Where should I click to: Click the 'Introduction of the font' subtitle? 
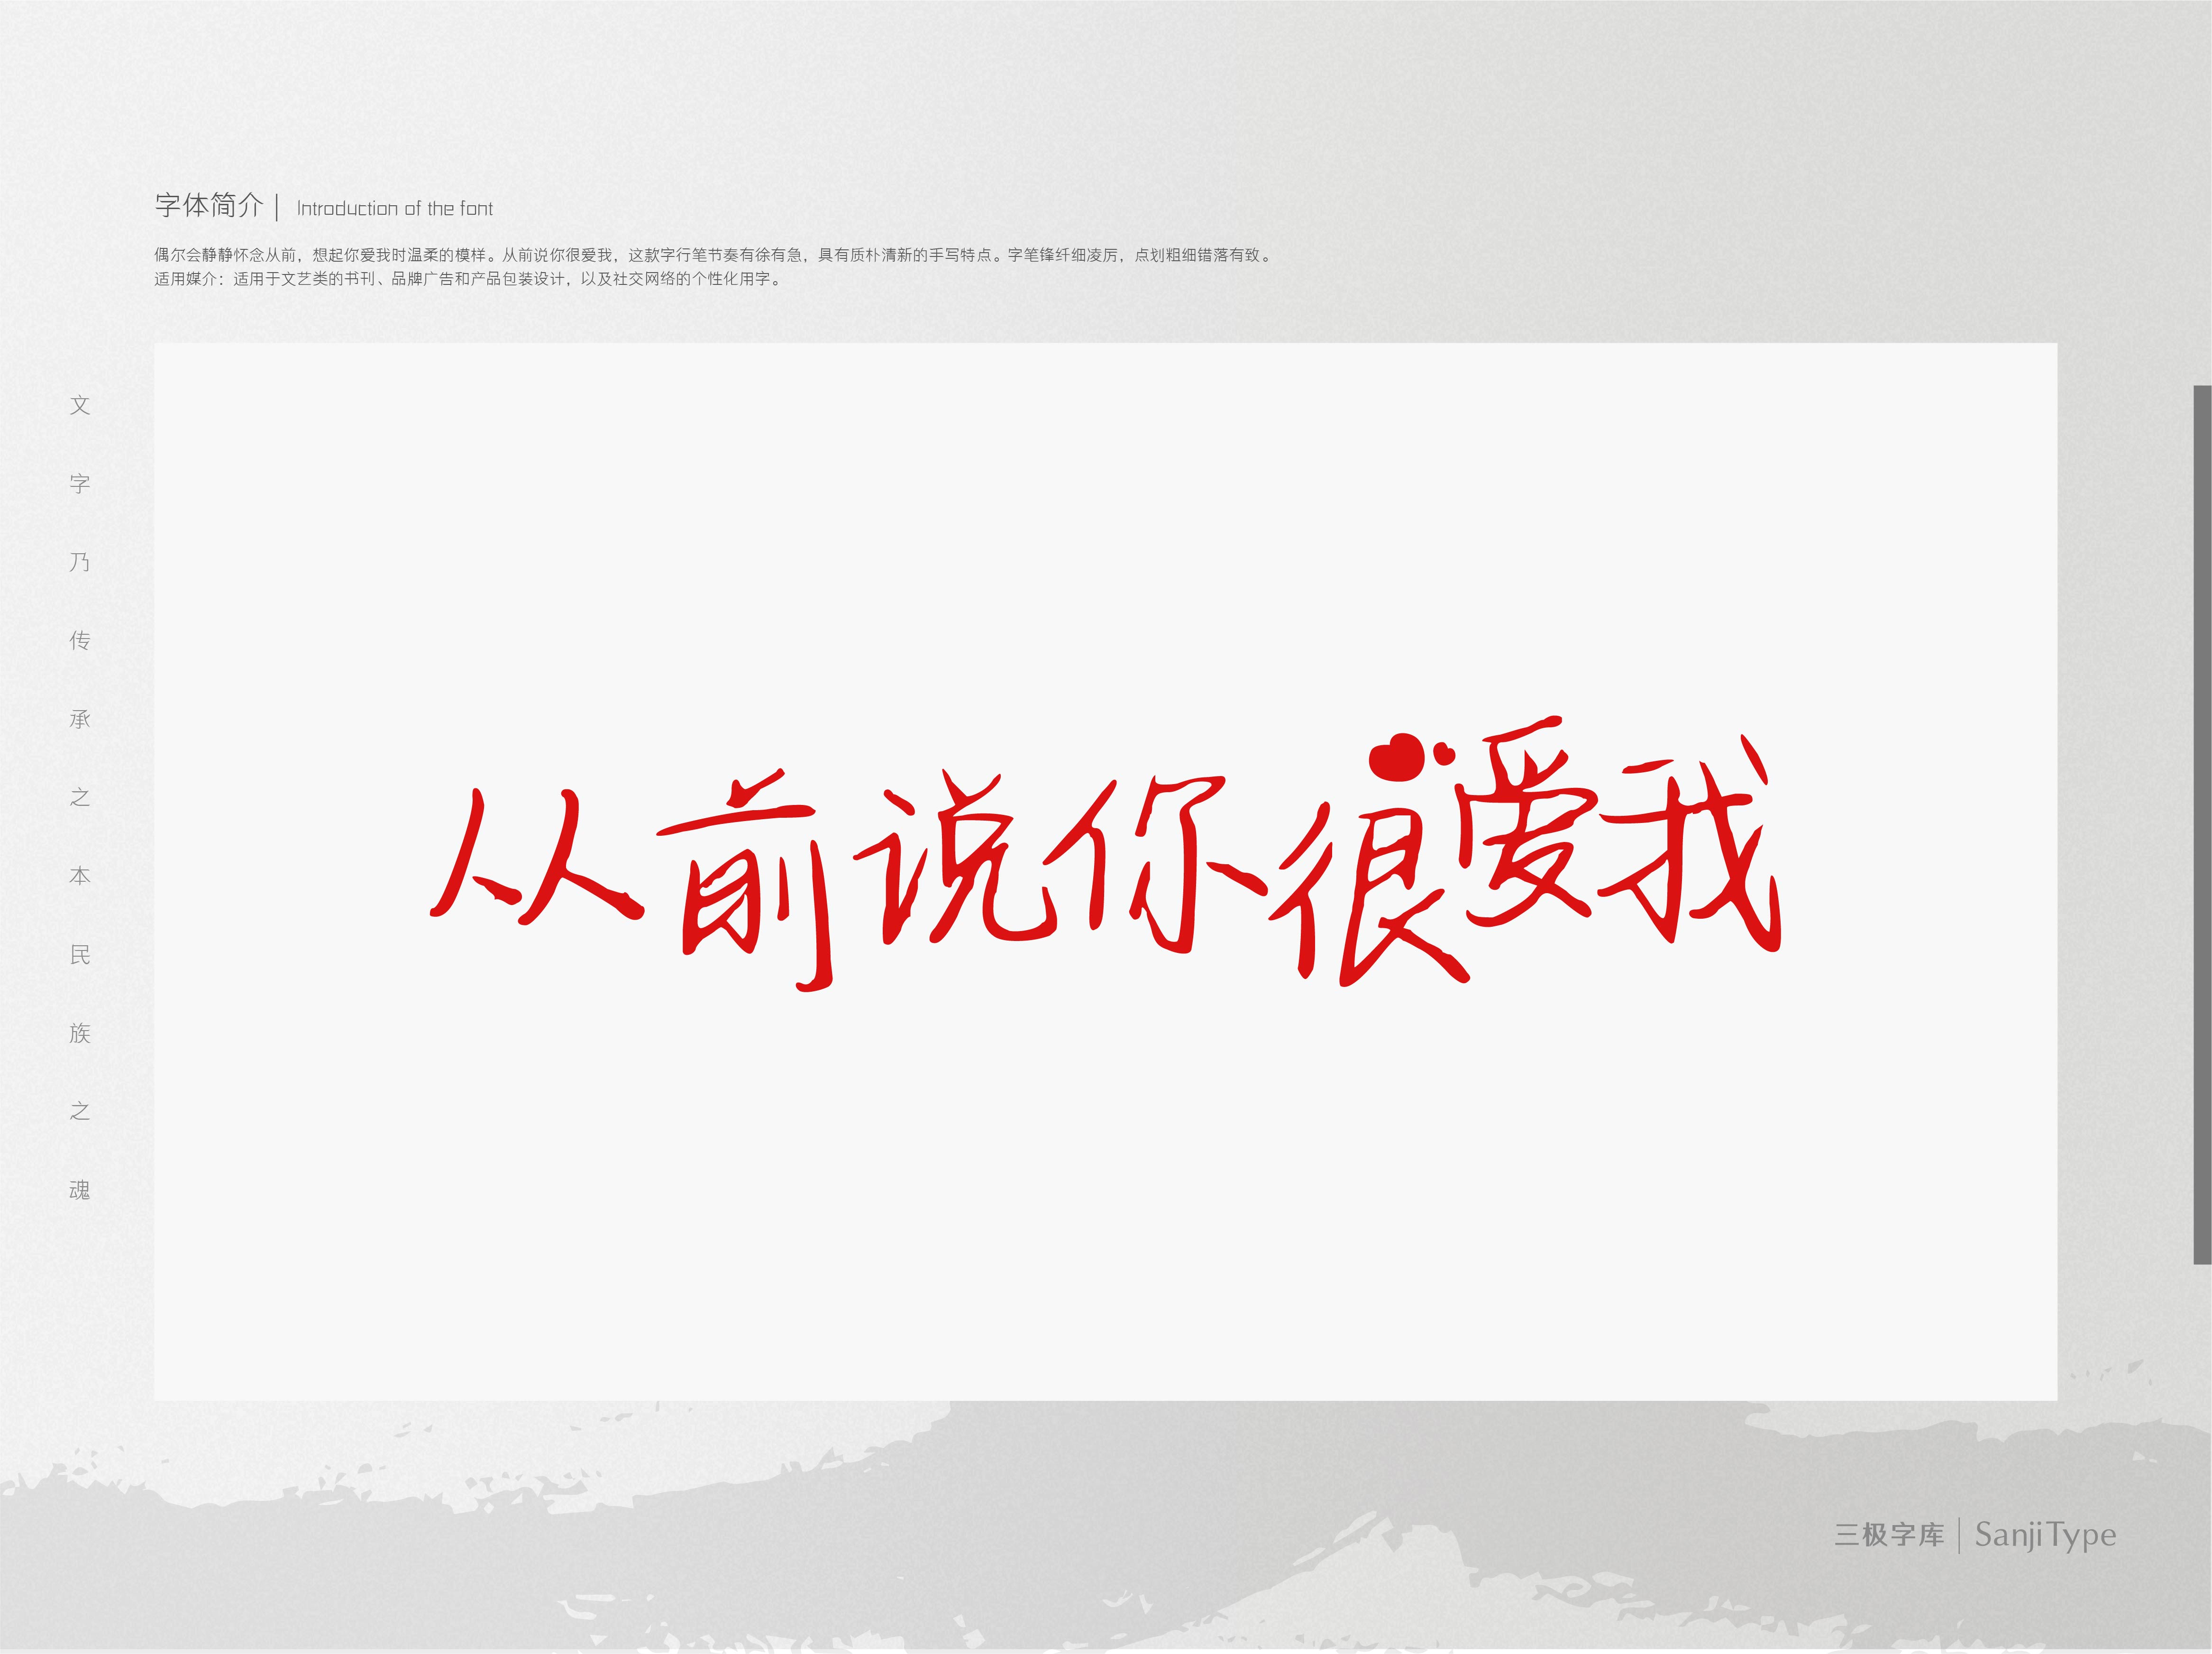pos(395,209)
